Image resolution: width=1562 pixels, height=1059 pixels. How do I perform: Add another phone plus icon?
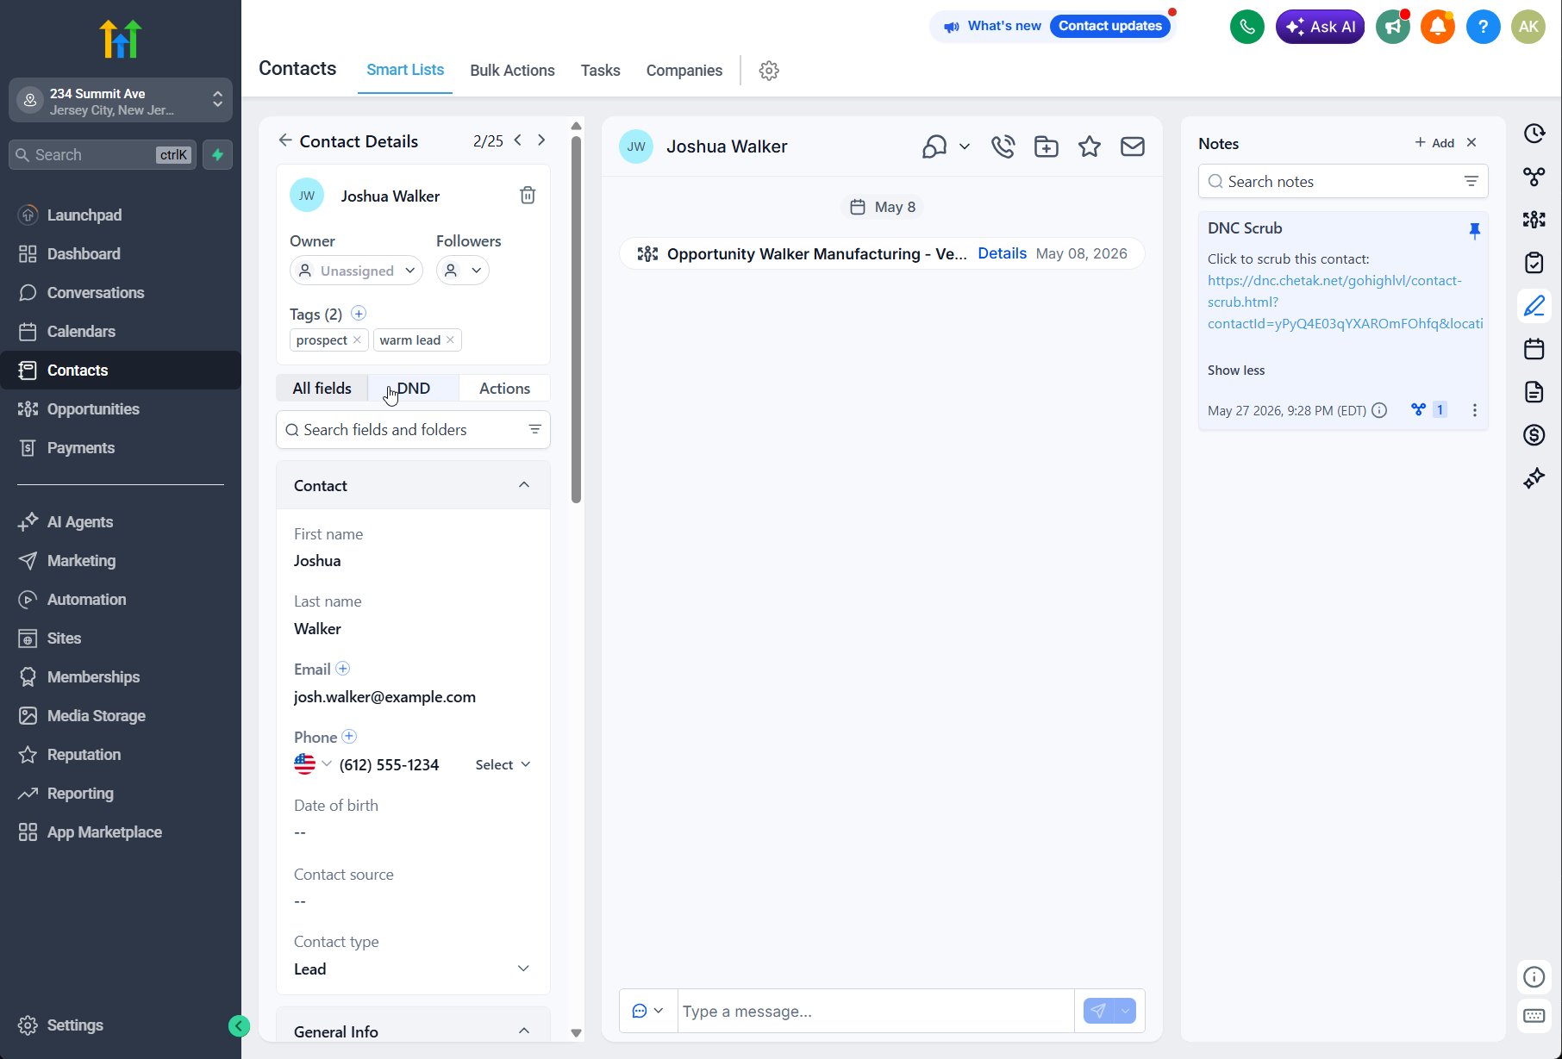click(349, 737)
